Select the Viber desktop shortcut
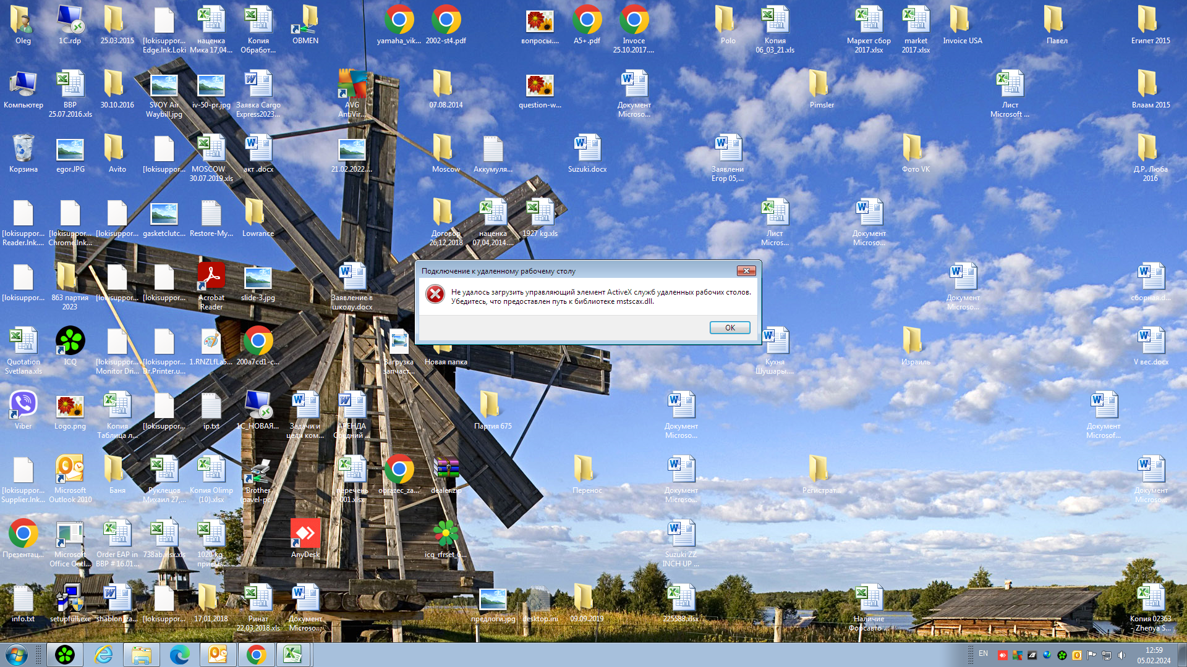The image size is (1187, 667). click(23, 410)
